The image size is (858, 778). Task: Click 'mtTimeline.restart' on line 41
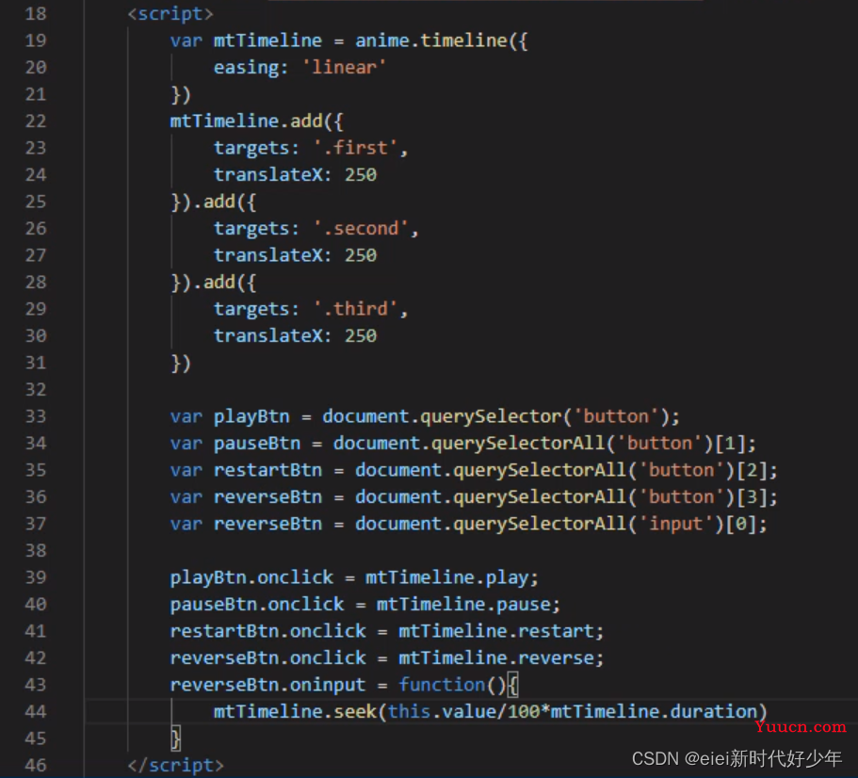click(x=496, y=631)
